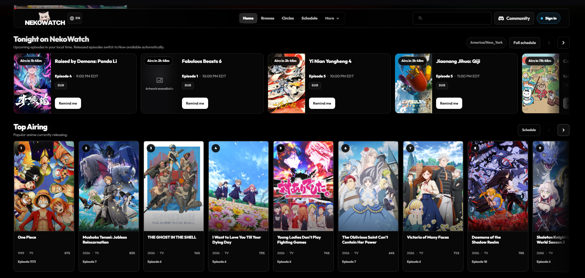Viewport: 585px width, 278px height.
Task: Open the Raised by Demons: Panda Li title
Action: click(x=86, y=61)
